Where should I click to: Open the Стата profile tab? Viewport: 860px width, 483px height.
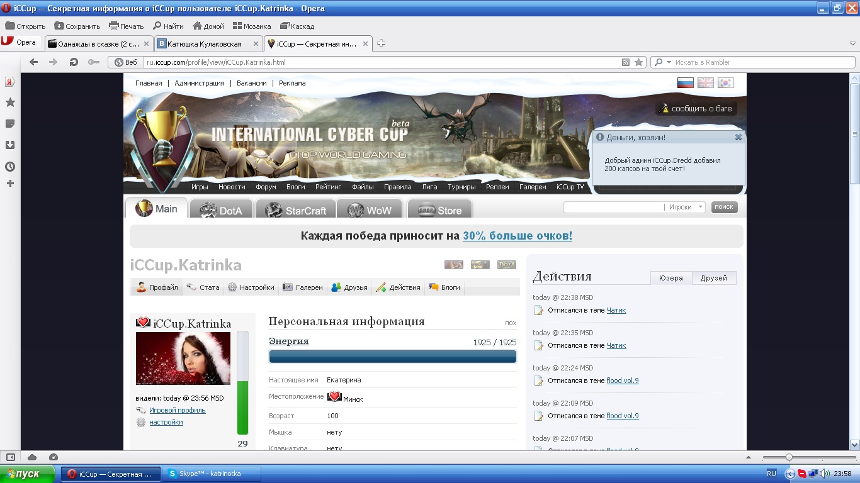(x=203, y=287)
